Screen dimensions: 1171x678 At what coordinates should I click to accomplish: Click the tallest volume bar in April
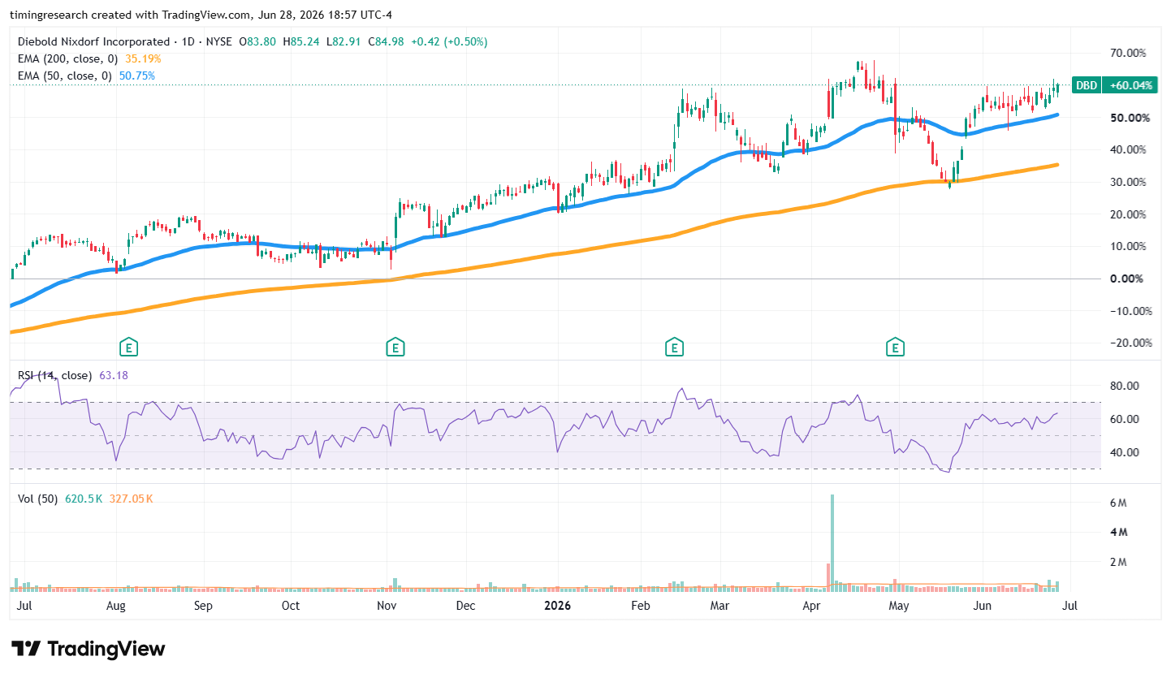click(832, 542)
